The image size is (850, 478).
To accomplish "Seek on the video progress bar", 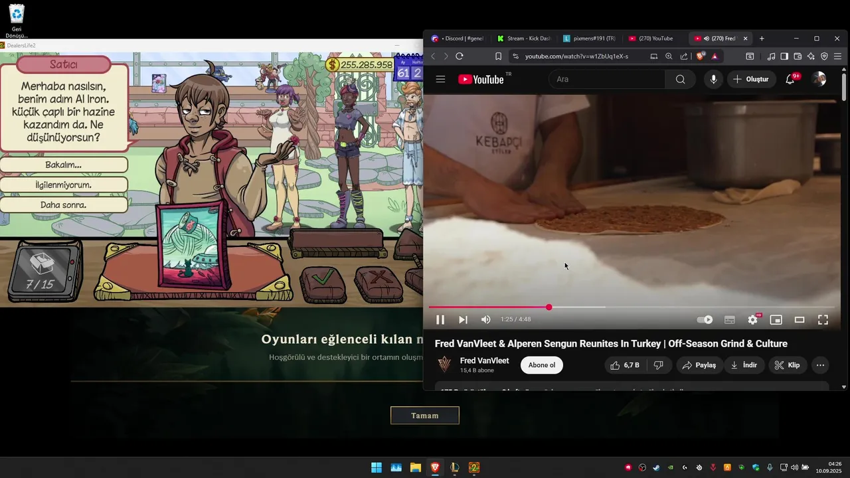I will (632, 307).
